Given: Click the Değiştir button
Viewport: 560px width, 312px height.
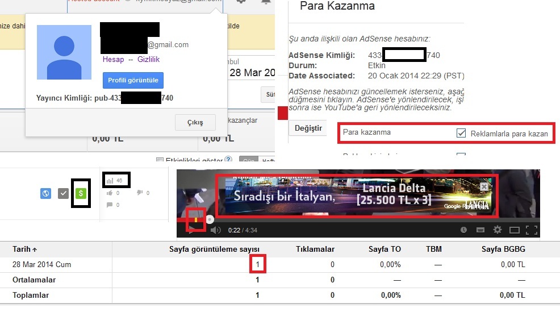Looking at the screenshot, I should (308, 128).
